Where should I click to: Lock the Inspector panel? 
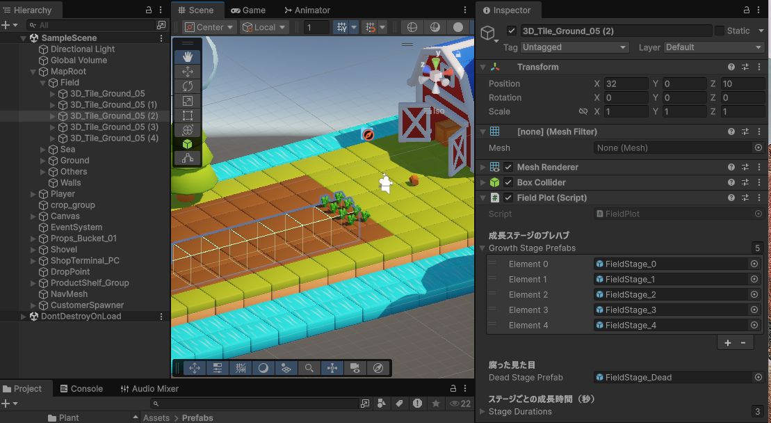coord(746,10)
